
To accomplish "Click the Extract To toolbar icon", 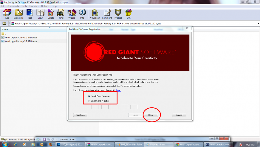I will pyautogui.click(x=18, y=14).
